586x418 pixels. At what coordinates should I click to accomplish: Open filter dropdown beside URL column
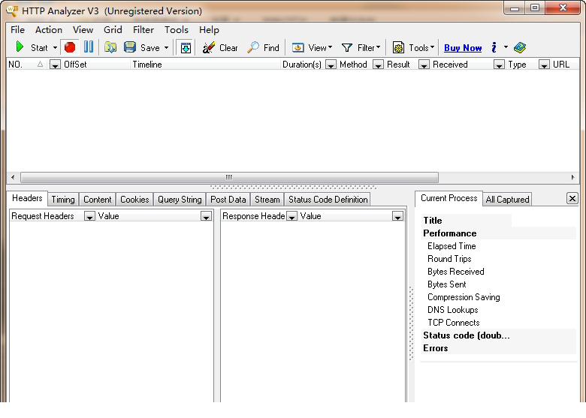(544, 65)
